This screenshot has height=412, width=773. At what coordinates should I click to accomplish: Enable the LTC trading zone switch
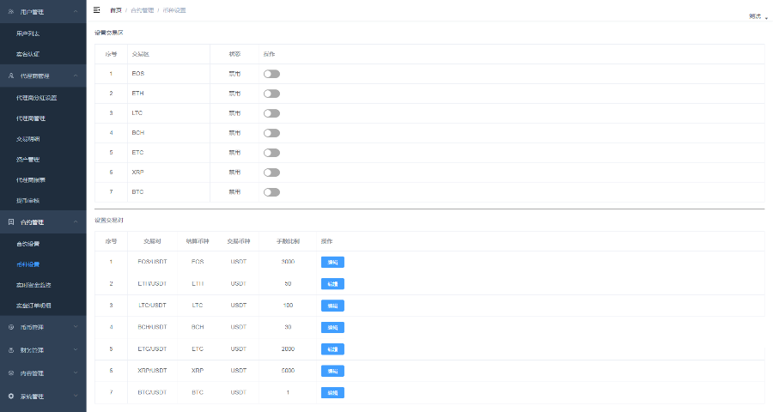[271, 113]
